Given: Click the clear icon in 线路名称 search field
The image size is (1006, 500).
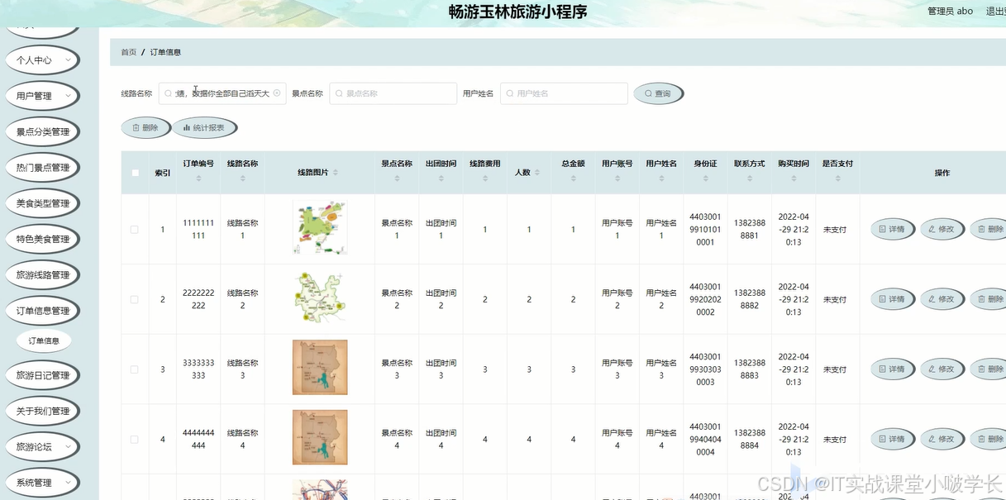Looking at the screenshot, I should click(277, 93).
